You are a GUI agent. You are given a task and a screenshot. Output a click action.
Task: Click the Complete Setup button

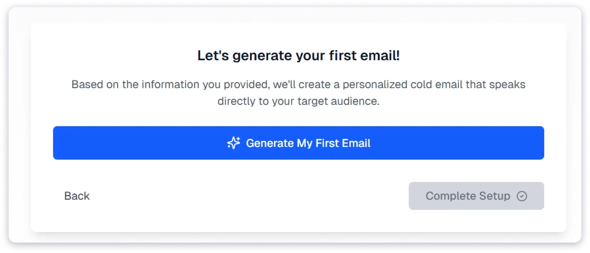(476, 196)
